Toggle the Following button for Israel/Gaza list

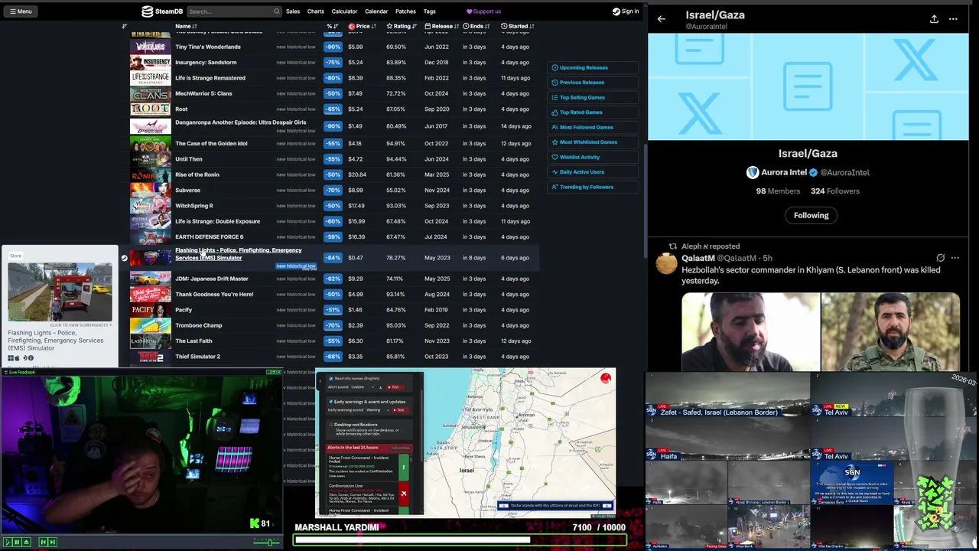811,216
